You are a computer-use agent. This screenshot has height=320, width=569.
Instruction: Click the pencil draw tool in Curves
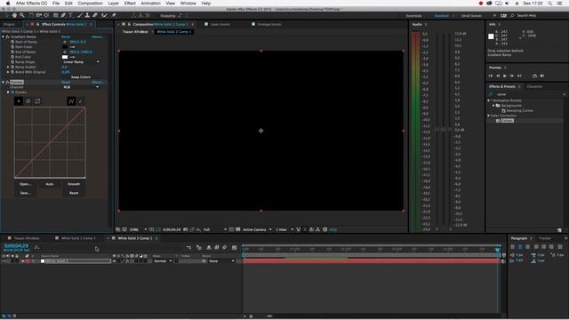point(81,101)
